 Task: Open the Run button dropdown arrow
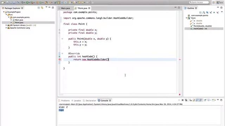[x=30, y=2]
